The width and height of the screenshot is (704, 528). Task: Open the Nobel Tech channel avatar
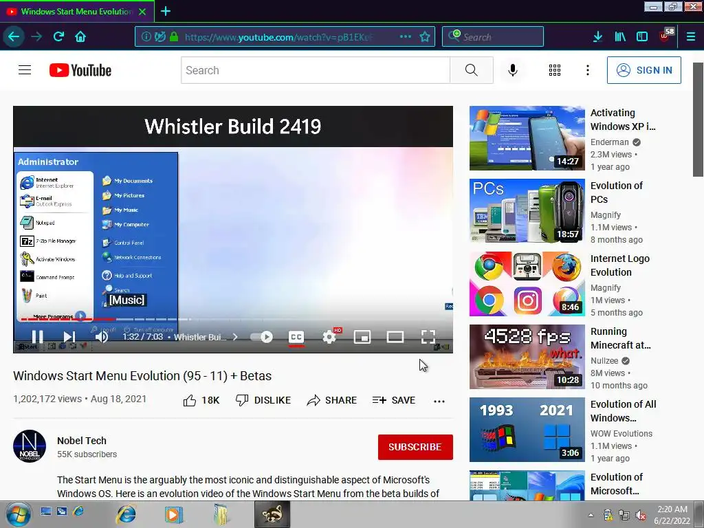point(30,446)
